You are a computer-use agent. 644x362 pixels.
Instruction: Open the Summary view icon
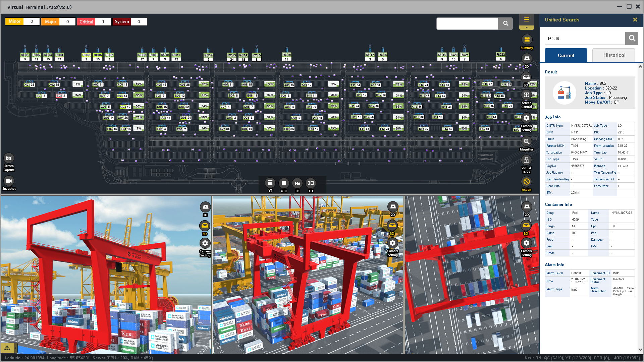(527, 40)
